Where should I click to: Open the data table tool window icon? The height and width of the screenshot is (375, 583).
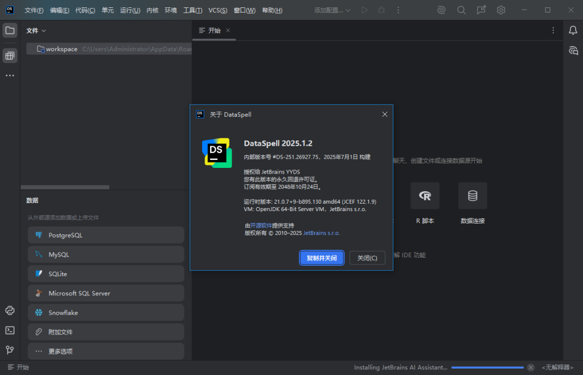(x=10, y=56)
